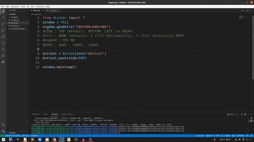Open the View menu
254x142 pixels.
point(23,7)
